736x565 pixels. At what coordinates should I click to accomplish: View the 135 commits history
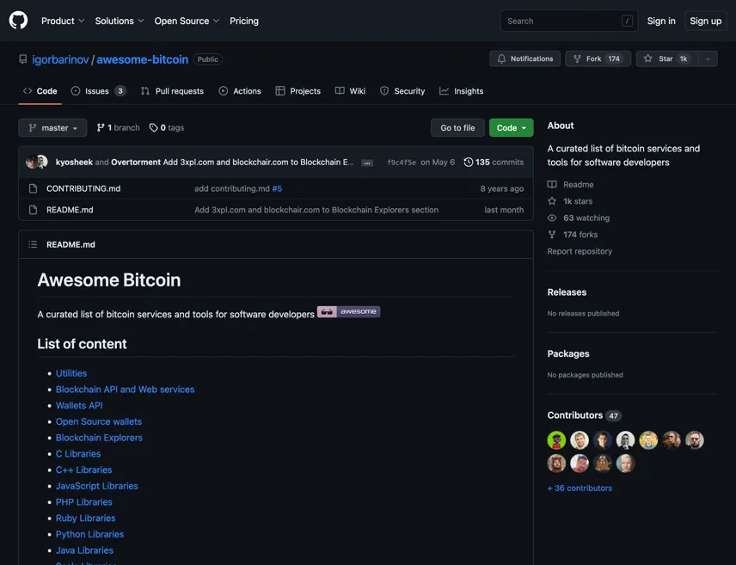click(494, 162)
